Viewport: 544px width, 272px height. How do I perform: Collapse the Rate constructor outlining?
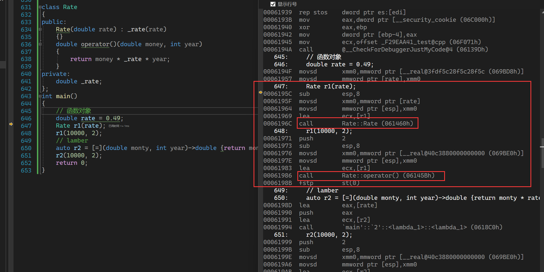click(40, 29)
